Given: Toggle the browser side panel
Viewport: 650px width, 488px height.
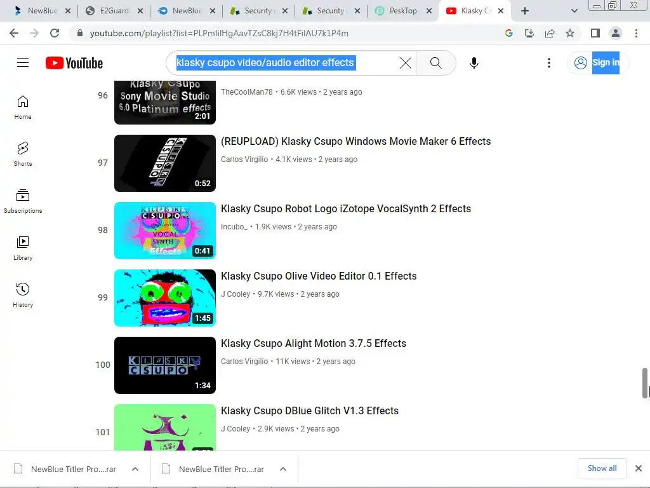Looking at the screenshot, I should pos(595,33).
